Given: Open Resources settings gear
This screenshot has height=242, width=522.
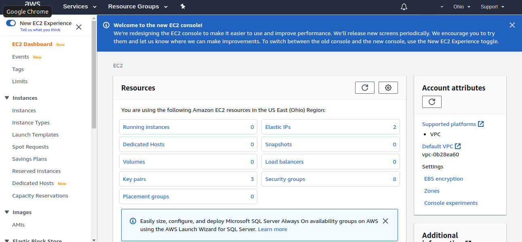Looking at the screenshot, I should tap(388, 88).
